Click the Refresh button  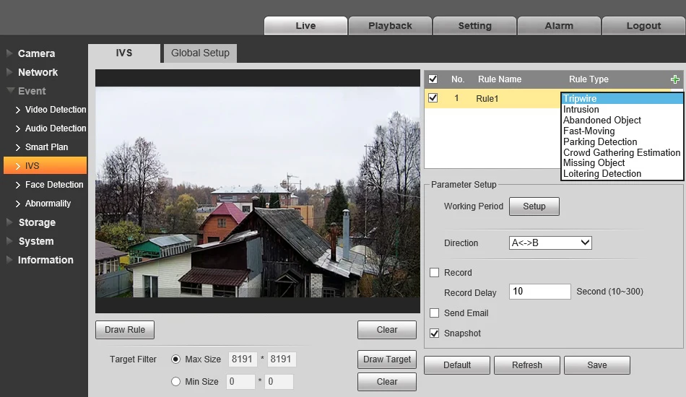click(526, 365)
